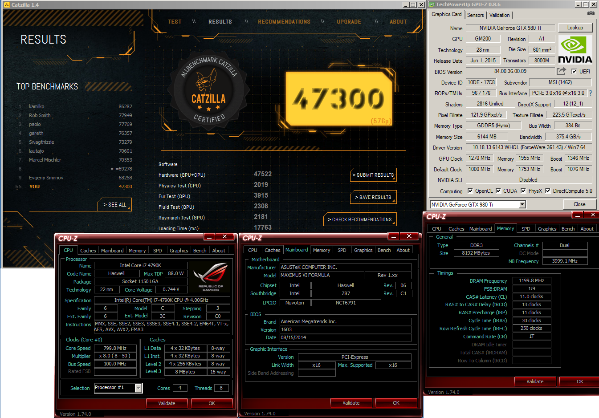The height and width of the screenshot is (418, 599).
Task: Click the Close button in GPU-Z
Action: tap(579, 204)
